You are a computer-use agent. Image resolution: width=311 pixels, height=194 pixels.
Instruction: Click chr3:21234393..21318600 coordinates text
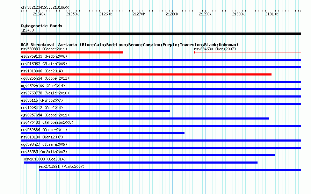45,8
